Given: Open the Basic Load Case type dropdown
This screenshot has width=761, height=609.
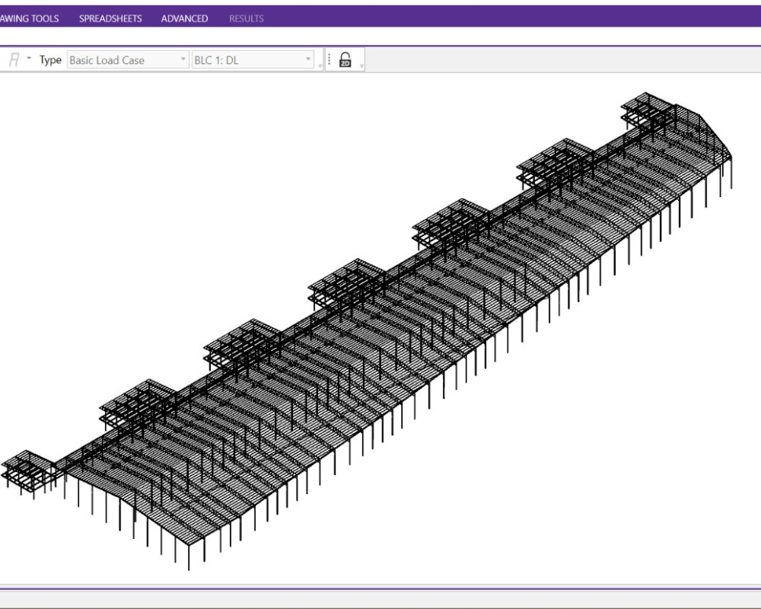Looking at the screenshot, I should 127,60.
